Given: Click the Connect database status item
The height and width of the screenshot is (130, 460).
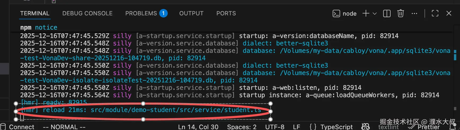Looking at the screenshot, I should tap(18, 127).
